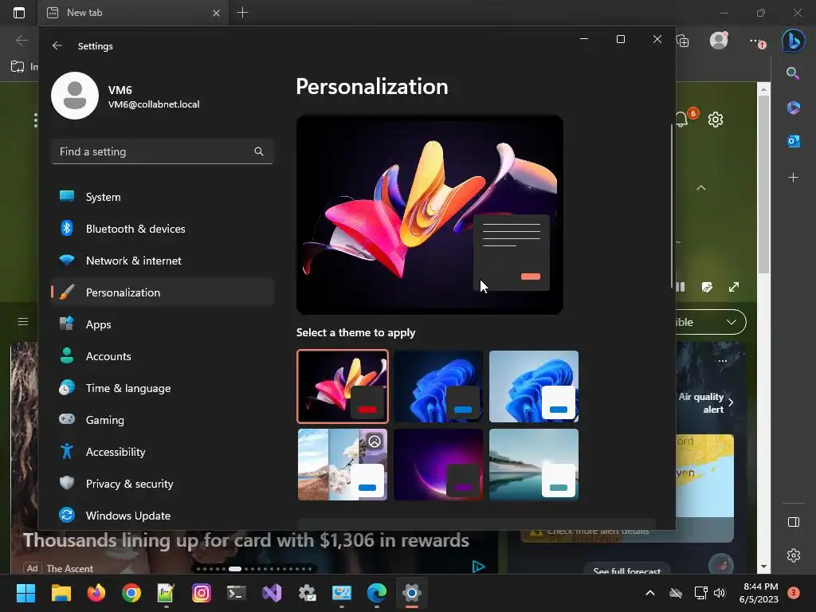Open the 'Thousands lining up' ad headline
Screen dimensions: 816x612
(246, 540)
